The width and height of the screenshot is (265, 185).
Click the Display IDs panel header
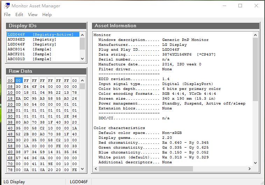[x=46, y=26]
